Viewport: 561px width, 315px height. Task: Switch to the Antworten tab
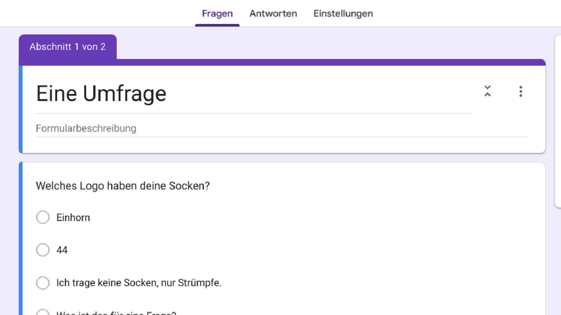point(273,13)
